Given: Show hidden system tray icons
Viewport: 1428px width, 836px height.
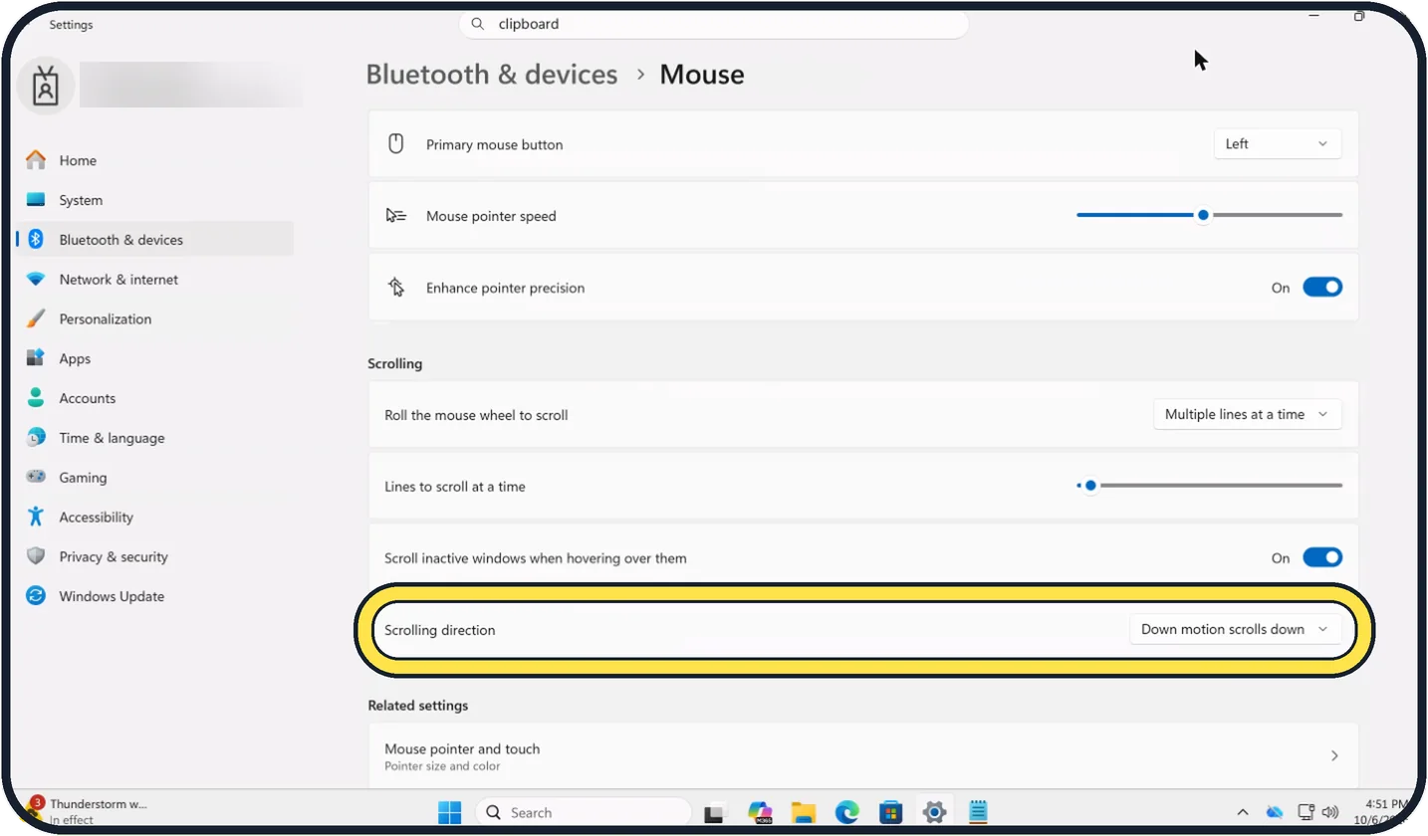Looking at the screenshot, I should 1242,812.
